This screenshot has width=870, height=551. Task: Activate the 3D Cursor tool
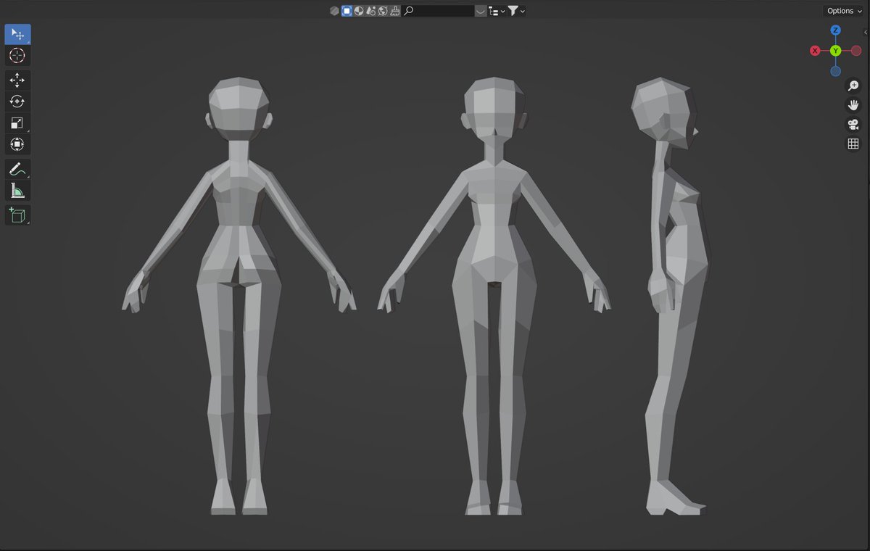click(x=17, y=56)
